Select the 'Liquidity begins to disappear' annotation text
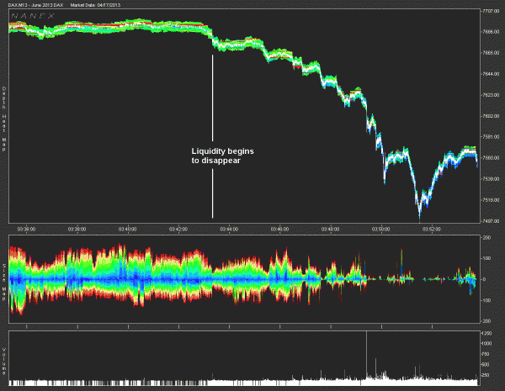This screenshot has height=391, width=505. point(222,156)
